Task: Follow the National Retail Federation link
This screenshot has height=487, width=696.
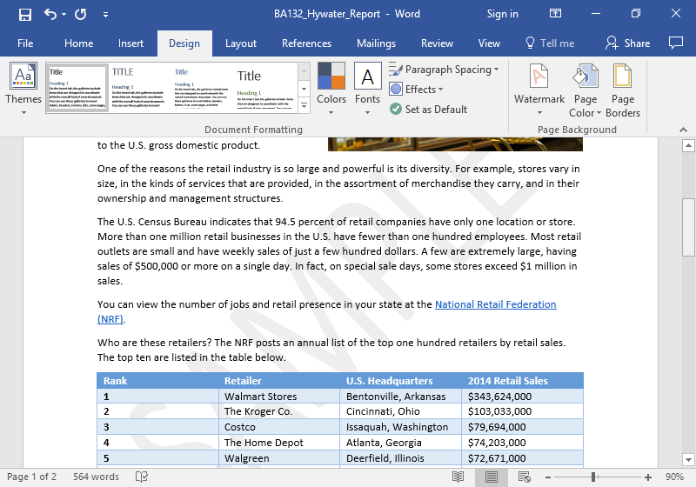Action: [495, 304]
